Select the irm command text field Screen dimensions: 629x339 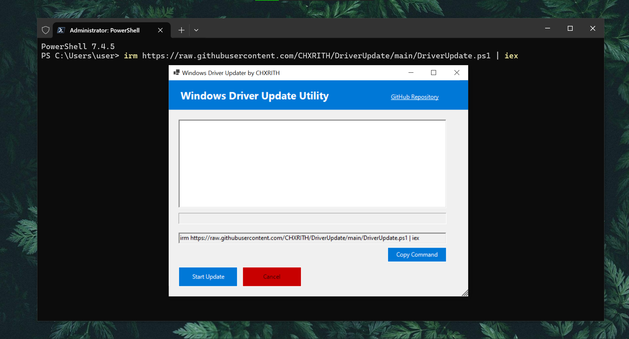coord(312,238)
